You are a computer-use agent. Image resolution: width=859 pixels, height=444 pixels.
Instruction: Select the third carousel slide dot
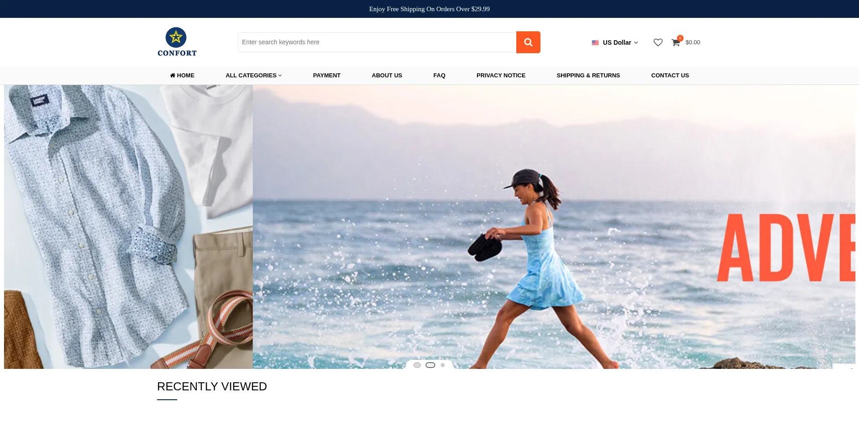(x=443, y=365)
